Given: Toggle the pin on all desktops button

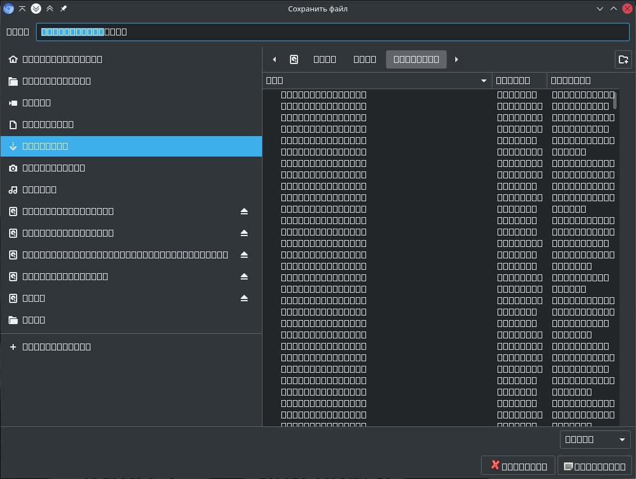Looking at the screenshot, I should pyautogui.click(x=63, y=9).
